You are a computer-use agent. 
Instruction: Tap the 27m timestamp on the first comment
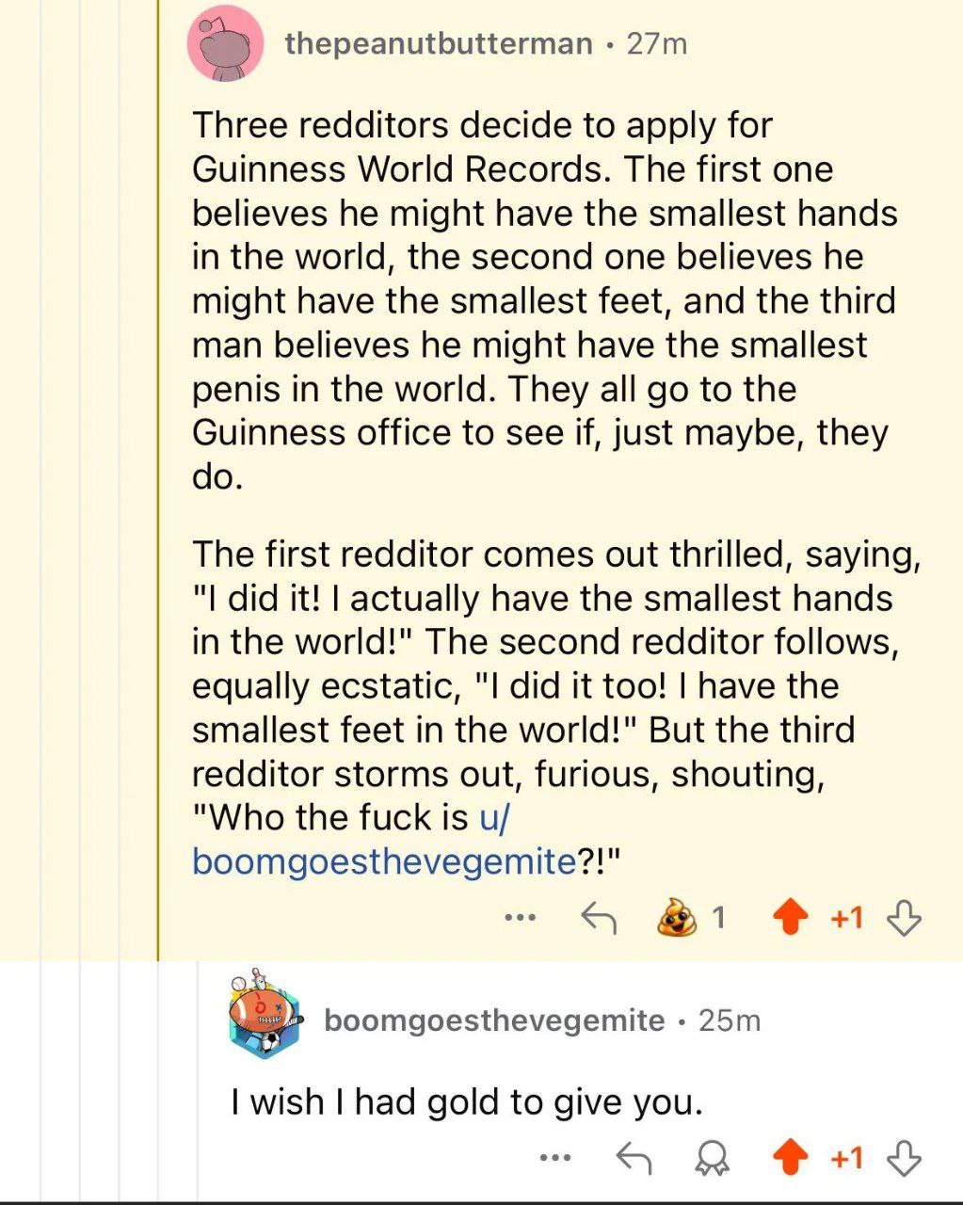656,43
